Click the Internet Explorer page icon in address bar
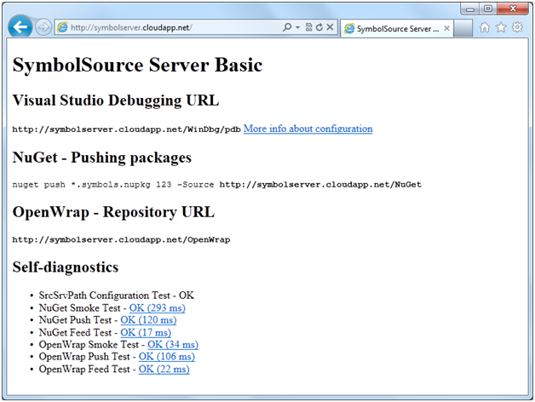The image size is (535, 402). pos(62,27)
